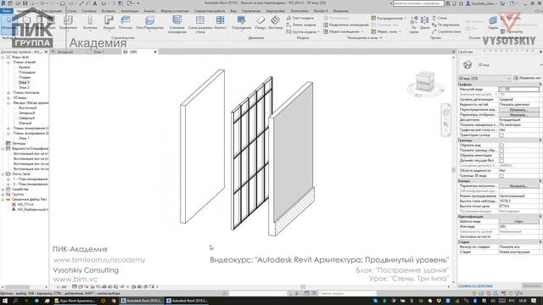Select the Curtain Grid tool
The image size is (543, 305).
pyautogui.click(x=200, y=25)
